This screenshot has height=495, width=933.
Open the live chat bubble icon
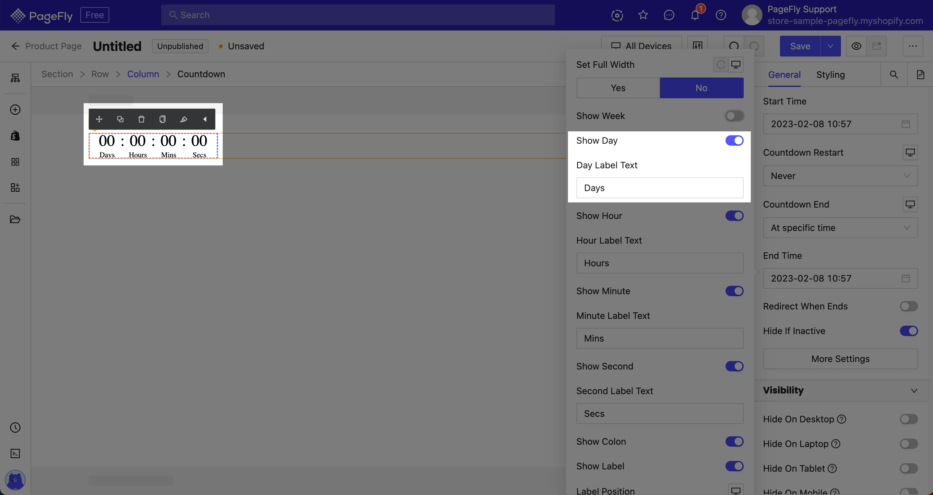(x=669, y=15)
